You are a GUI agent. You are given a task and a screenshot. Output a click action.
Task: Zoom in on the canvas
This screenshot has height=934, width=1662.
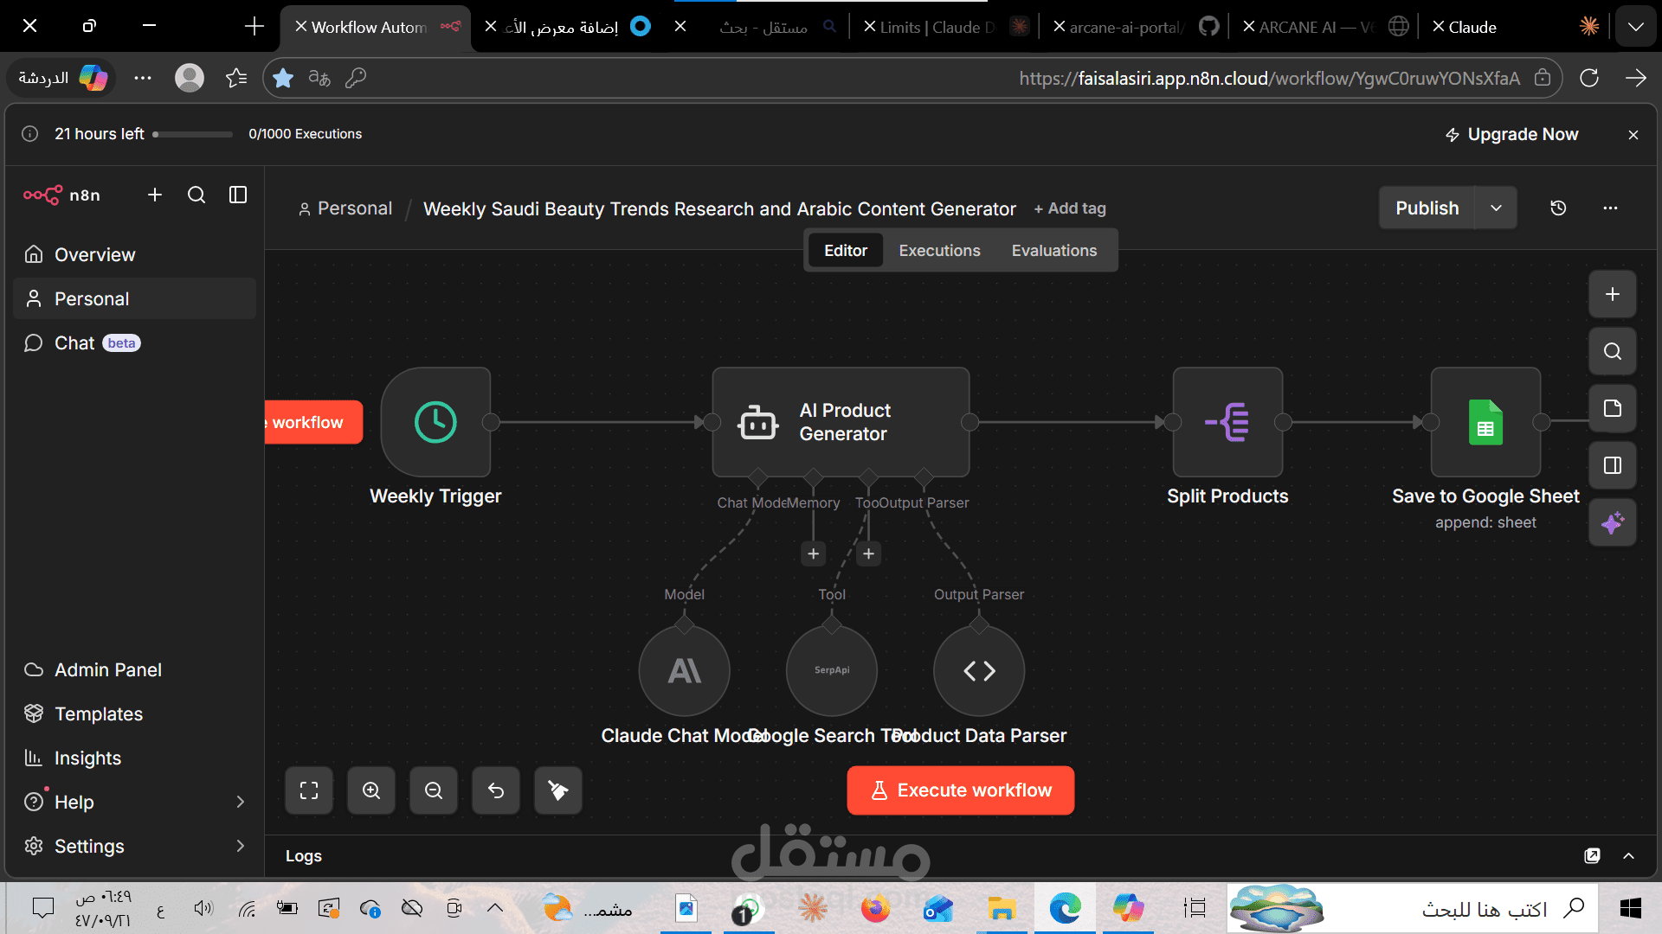coord(371,790)
